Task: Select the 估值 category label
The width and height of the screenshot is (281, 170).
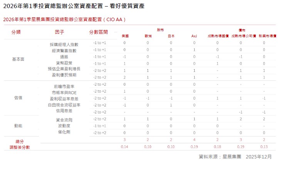Action: (x=18, y=98)
